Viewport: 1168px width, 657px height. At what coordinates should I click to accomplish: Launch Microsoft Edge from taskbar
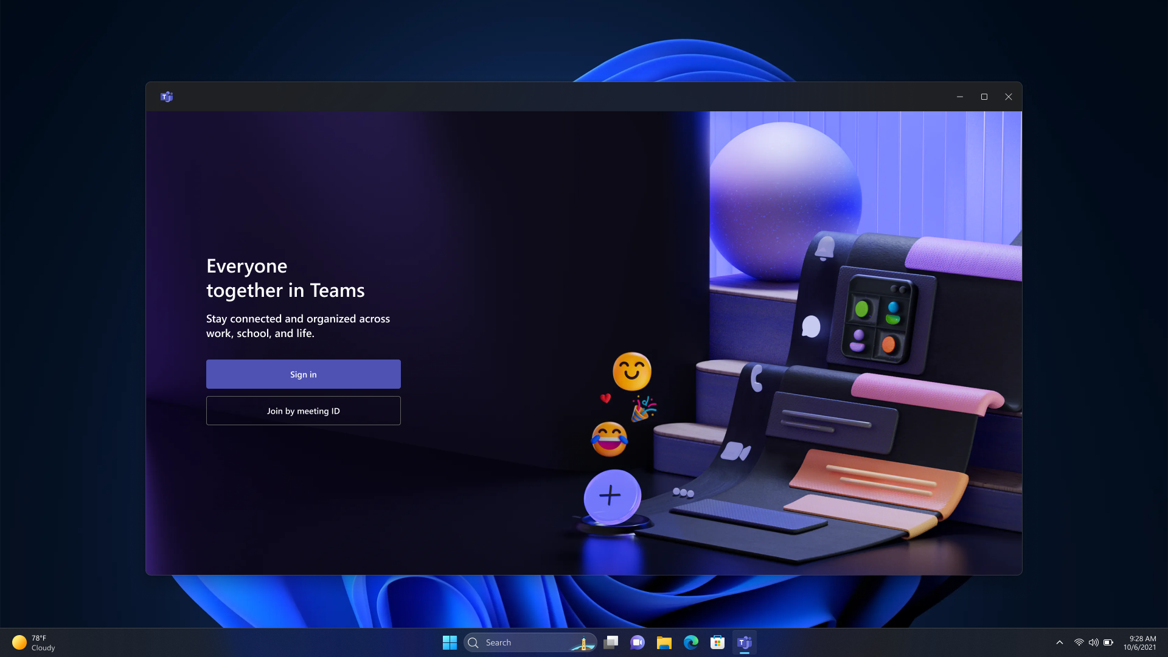(691, 642)
